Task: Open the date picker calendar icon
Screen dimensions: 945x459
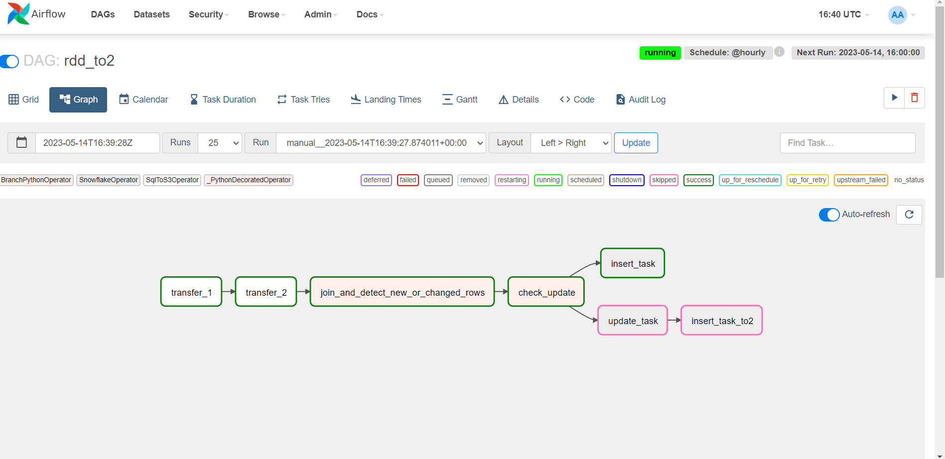Action: click(21, 142)
